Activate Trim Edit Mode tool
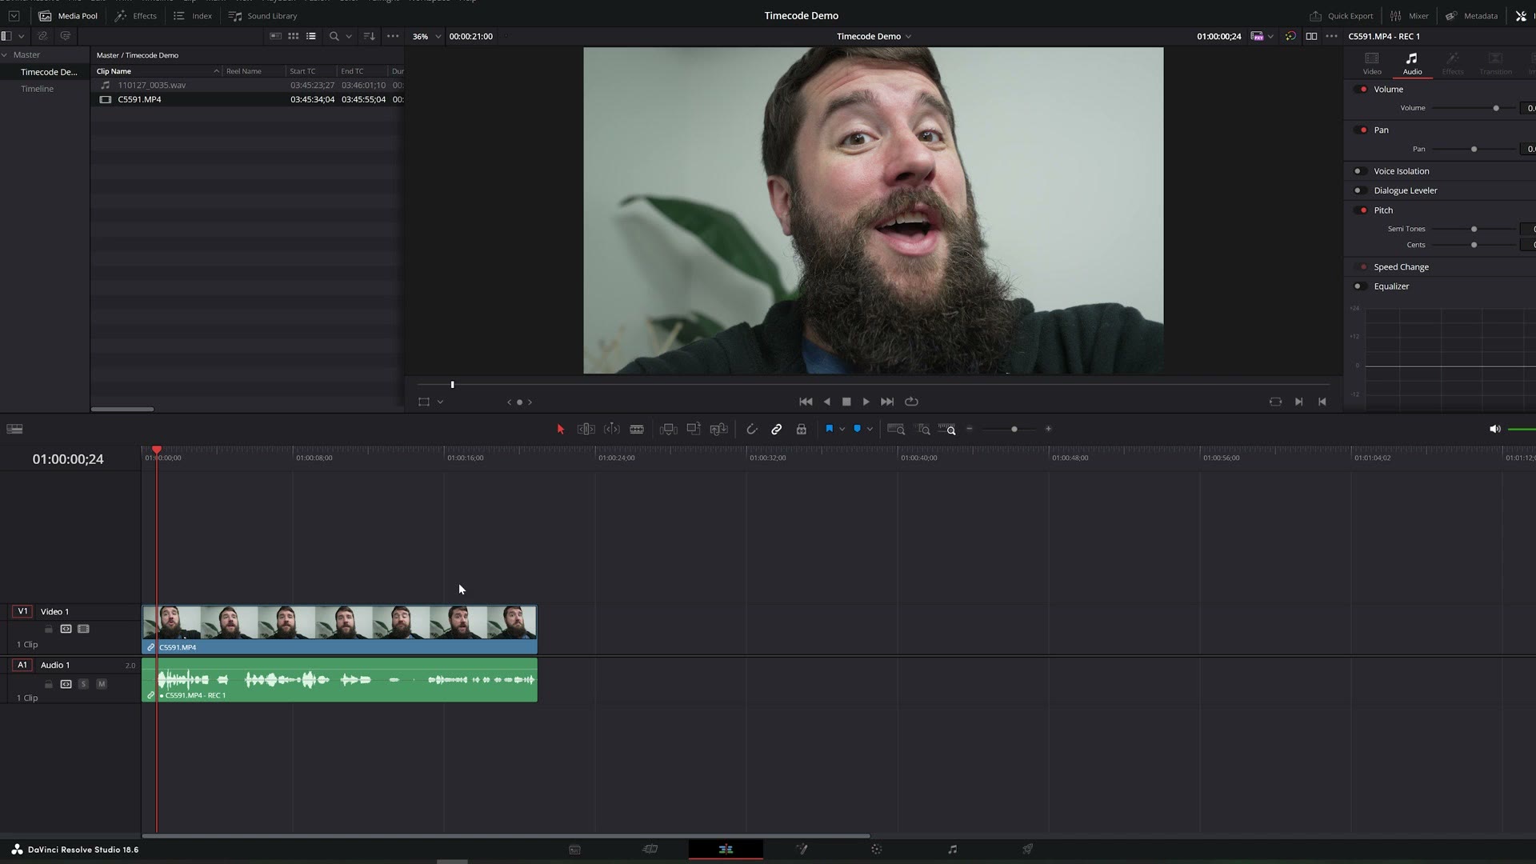Image resolution: width=1536 pixels, height=864 pixels. (586, 430)
